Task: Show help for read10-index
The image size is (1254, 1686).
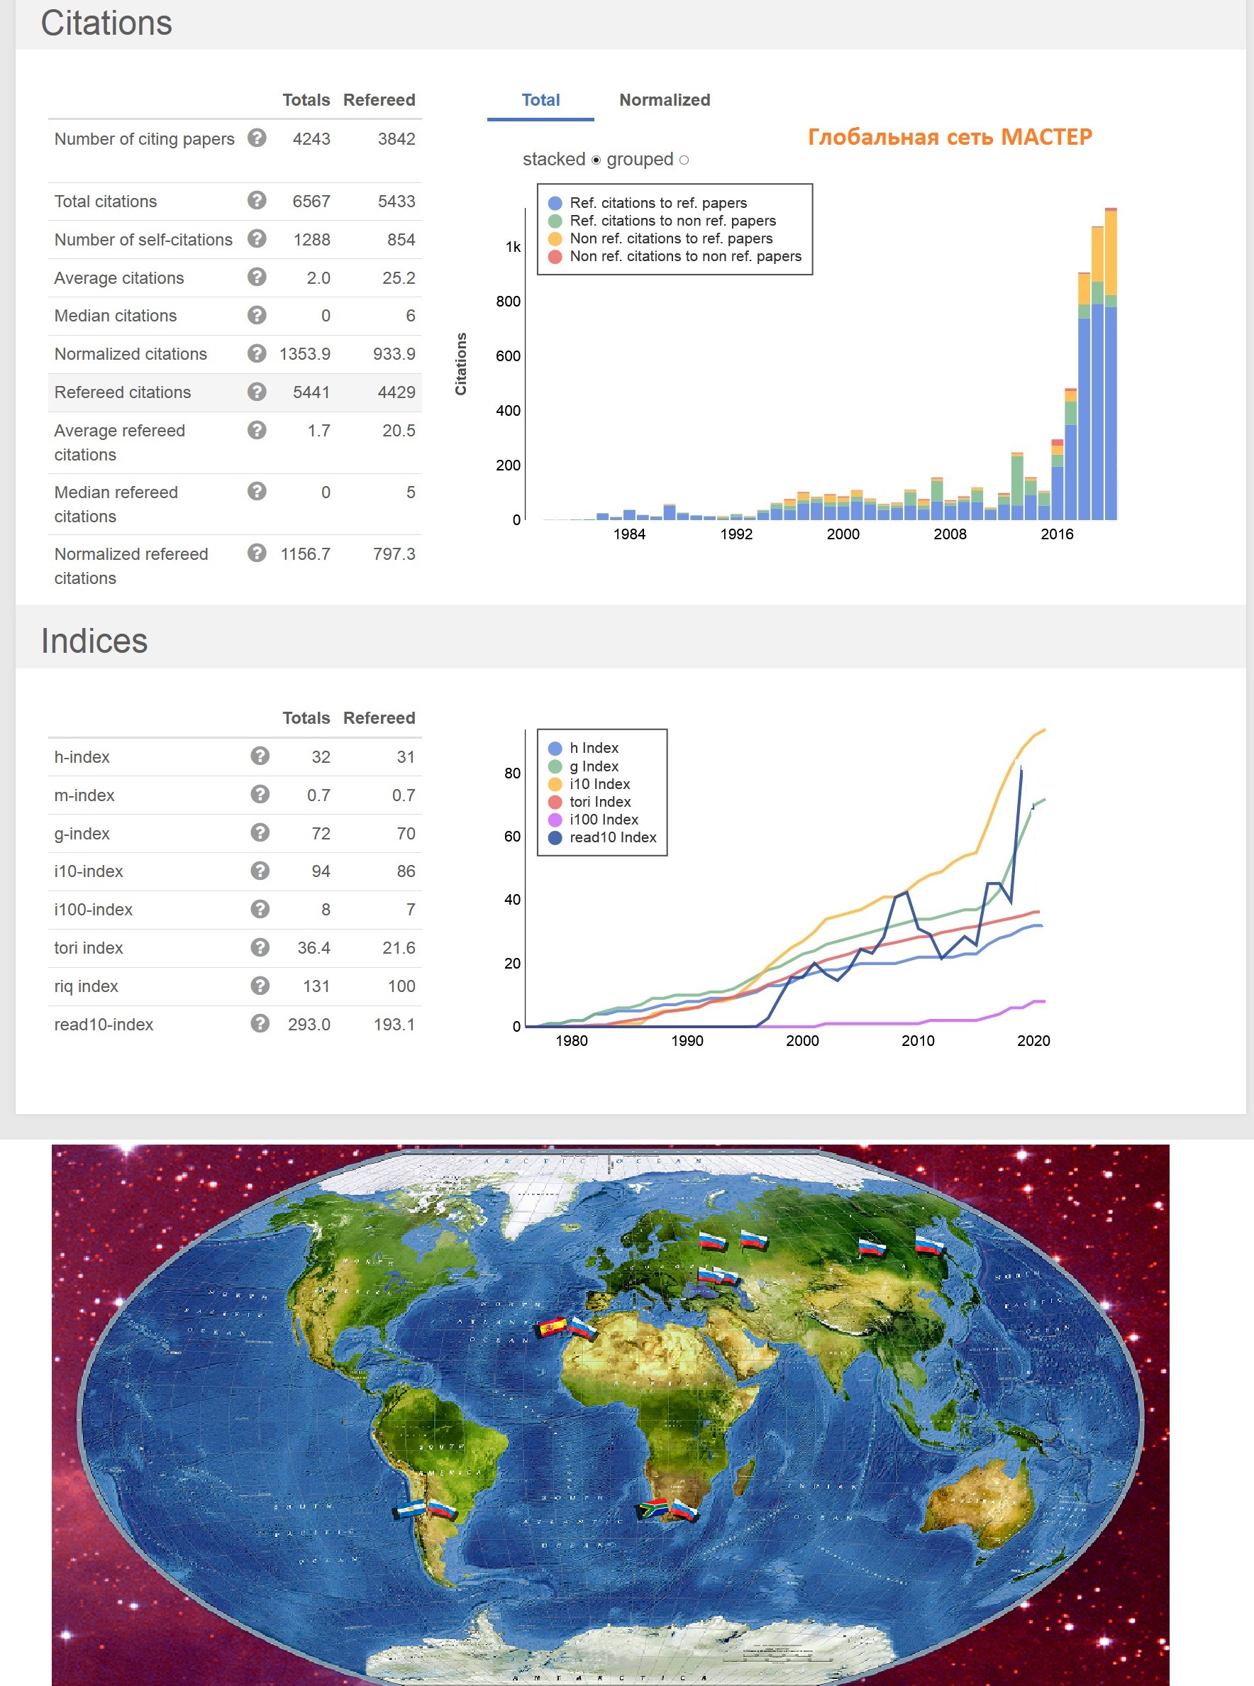Action: pos(260,1023)
